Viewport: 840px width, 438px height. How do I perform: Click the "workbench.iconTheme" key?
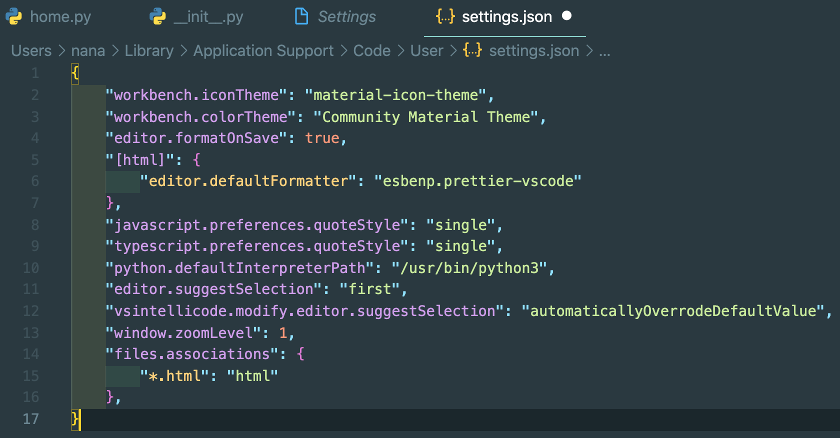pos(196,95)
